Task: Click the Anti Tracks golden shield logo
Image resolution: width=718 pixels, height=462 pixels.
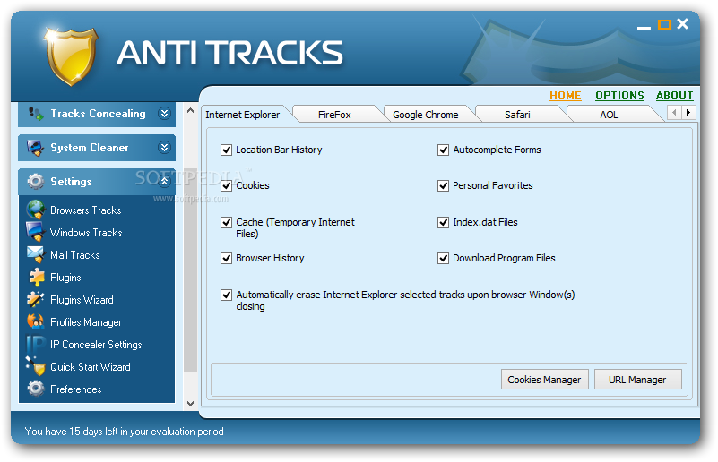Action: click(72, 56)
